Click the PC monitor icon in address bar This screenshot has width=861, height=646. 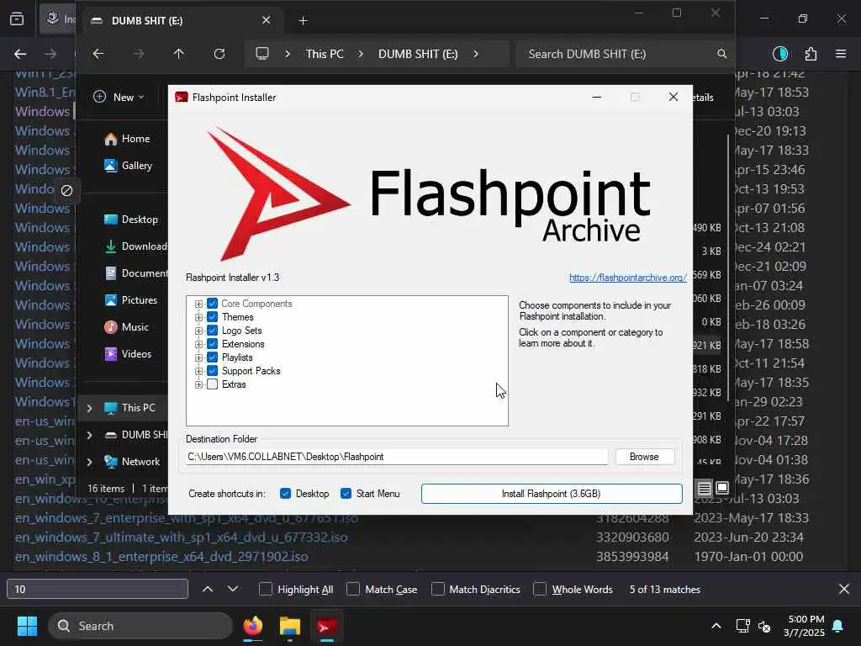[x=262, y=54]
